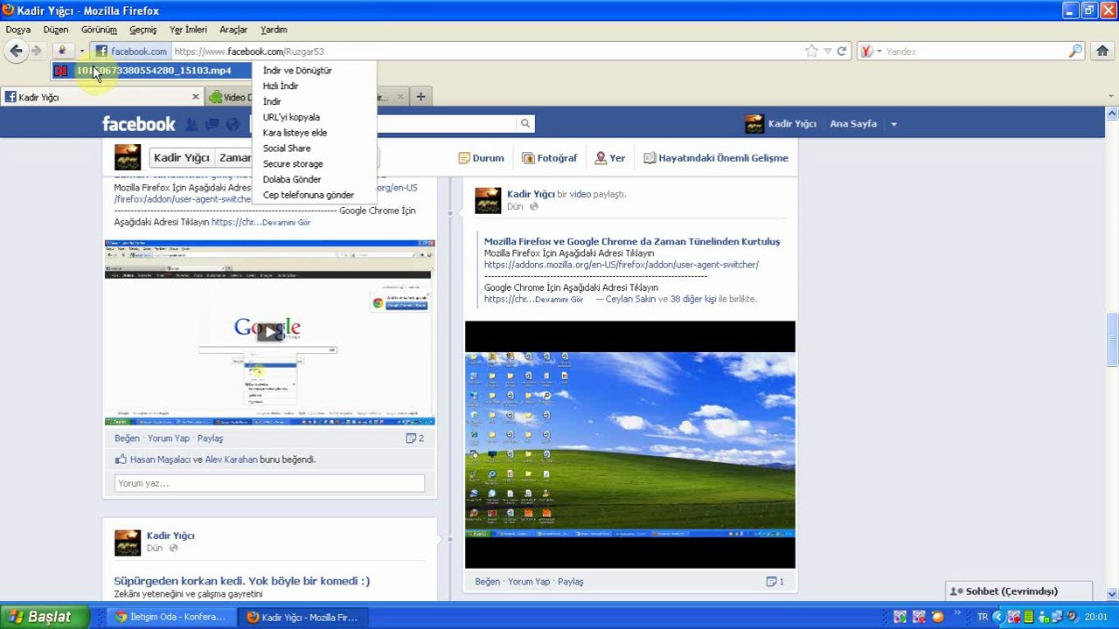Open the Düzen menu
This screenshot has width=1119, height=629.
point(55,30)
